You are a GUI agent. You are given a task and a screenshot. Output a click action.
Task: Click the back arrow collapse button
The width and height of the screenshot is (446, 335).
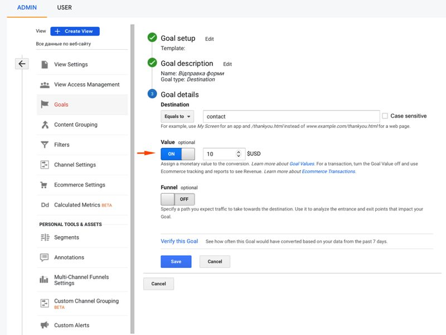pyautogui.click(x=22, y=64)
